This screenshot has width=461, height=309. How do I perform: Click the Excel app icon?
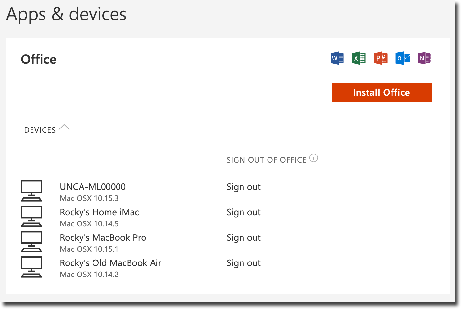(x=359, y=58)
